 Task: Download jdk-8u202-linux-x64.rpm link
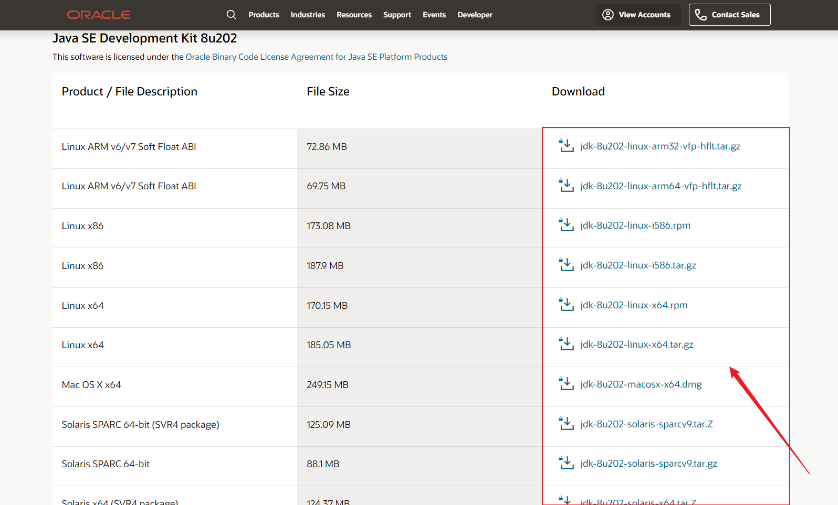pyautogui.click(x=634, y=305)
